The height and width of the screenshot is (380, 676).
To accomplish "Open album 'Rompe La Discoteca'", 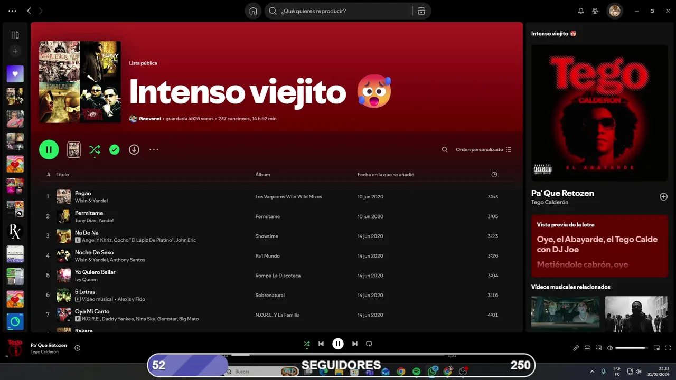I will click(278, 275).
